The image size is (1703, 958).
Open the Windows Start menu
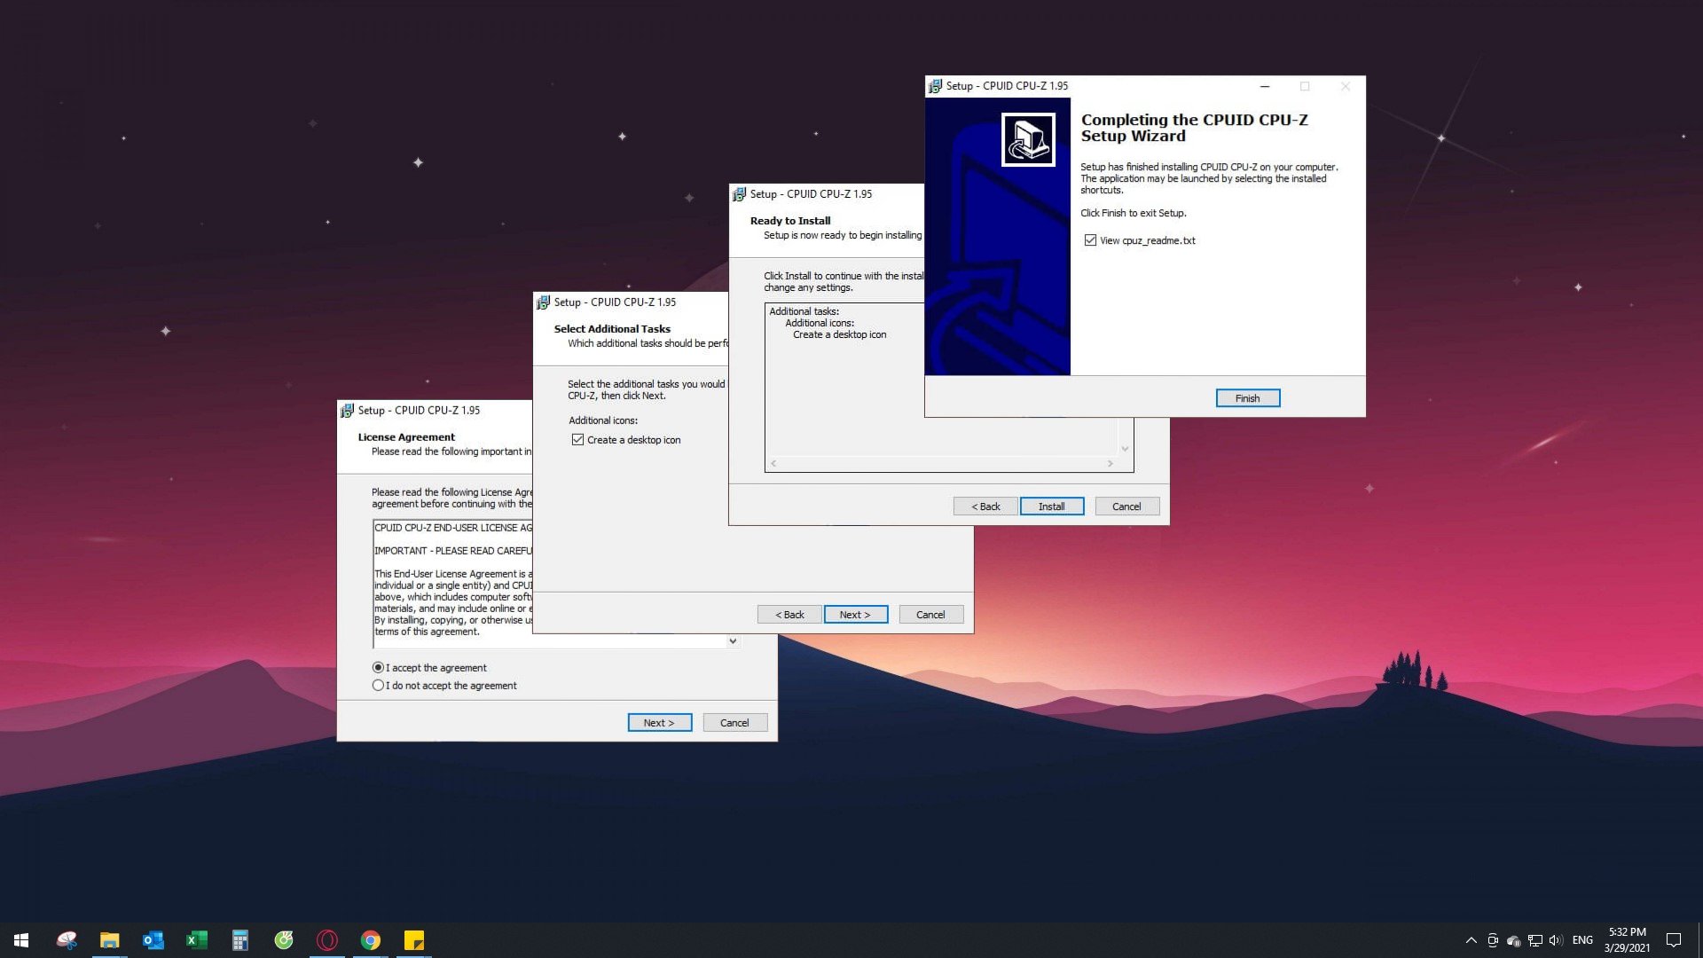click(21, 940)
